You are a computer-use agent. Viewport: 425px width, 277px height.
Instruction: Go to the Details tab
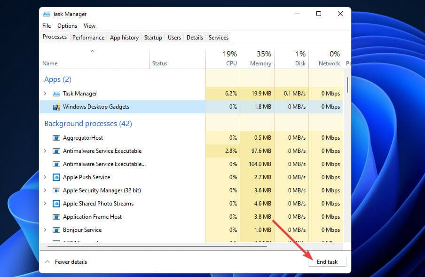coord(195,38)
